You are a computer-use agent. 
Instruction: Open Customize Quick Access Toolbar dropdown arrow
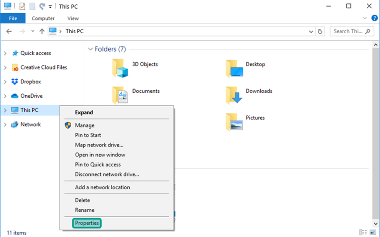pos(50,7)
